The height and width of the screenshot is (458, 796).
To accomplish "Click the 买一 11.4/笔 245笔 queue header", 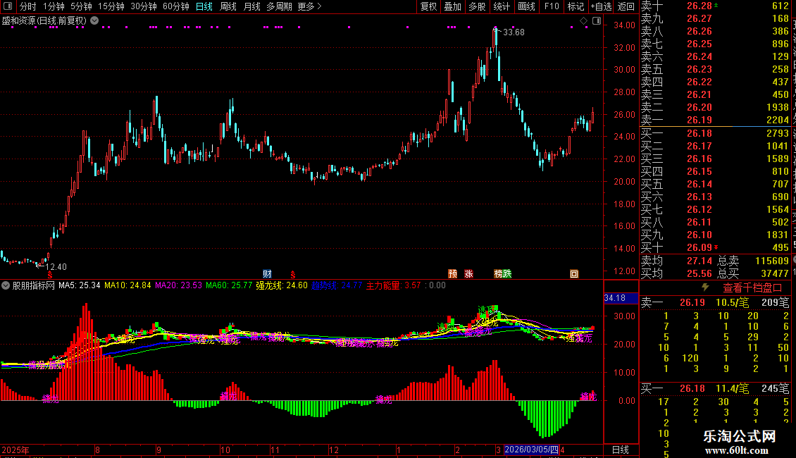I will coord(715,389).
